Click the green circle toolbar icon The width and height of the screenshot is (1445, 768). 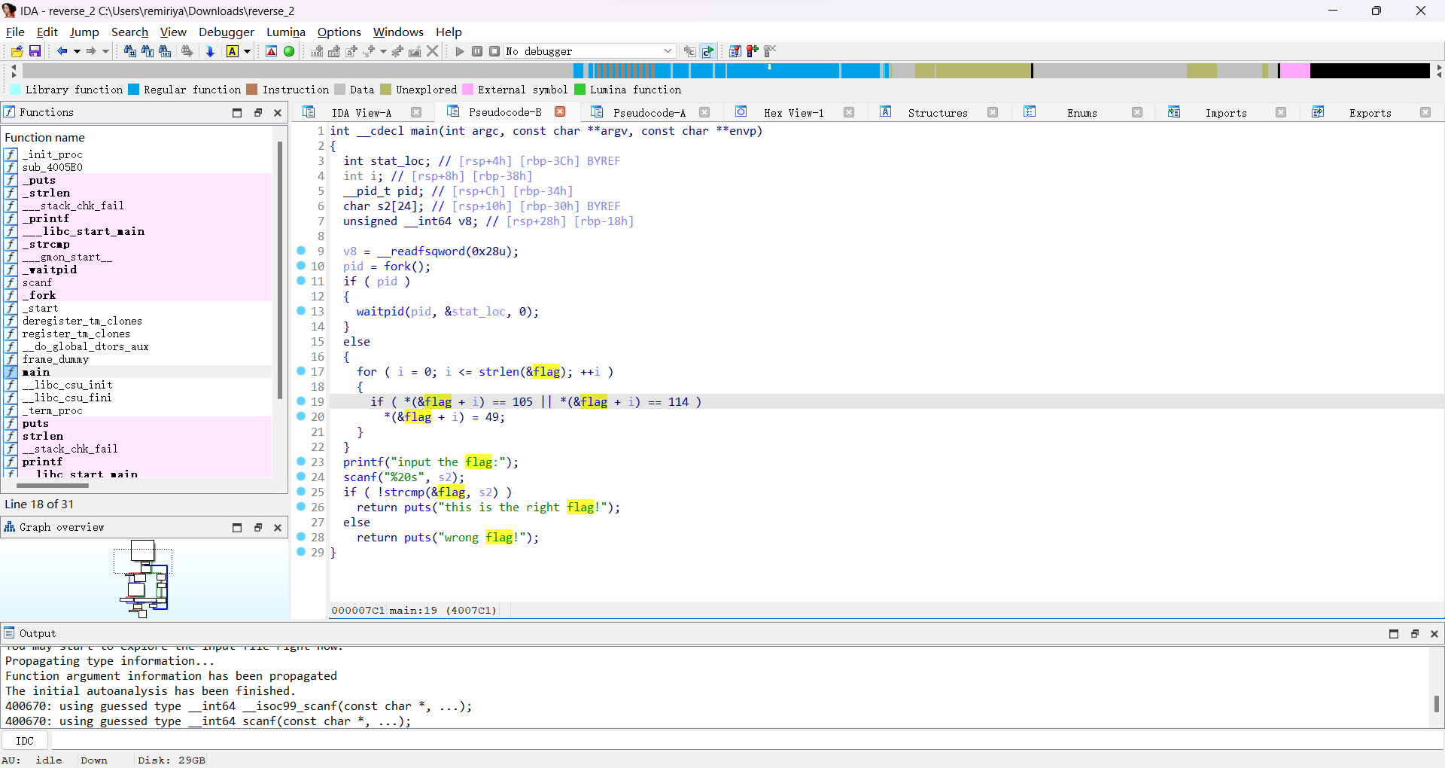[289, 51]
